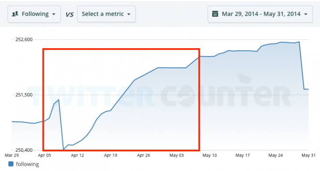Click the caret arrow beside Select a metric
This screenshot has height=171, width=320.
(129, 14)
